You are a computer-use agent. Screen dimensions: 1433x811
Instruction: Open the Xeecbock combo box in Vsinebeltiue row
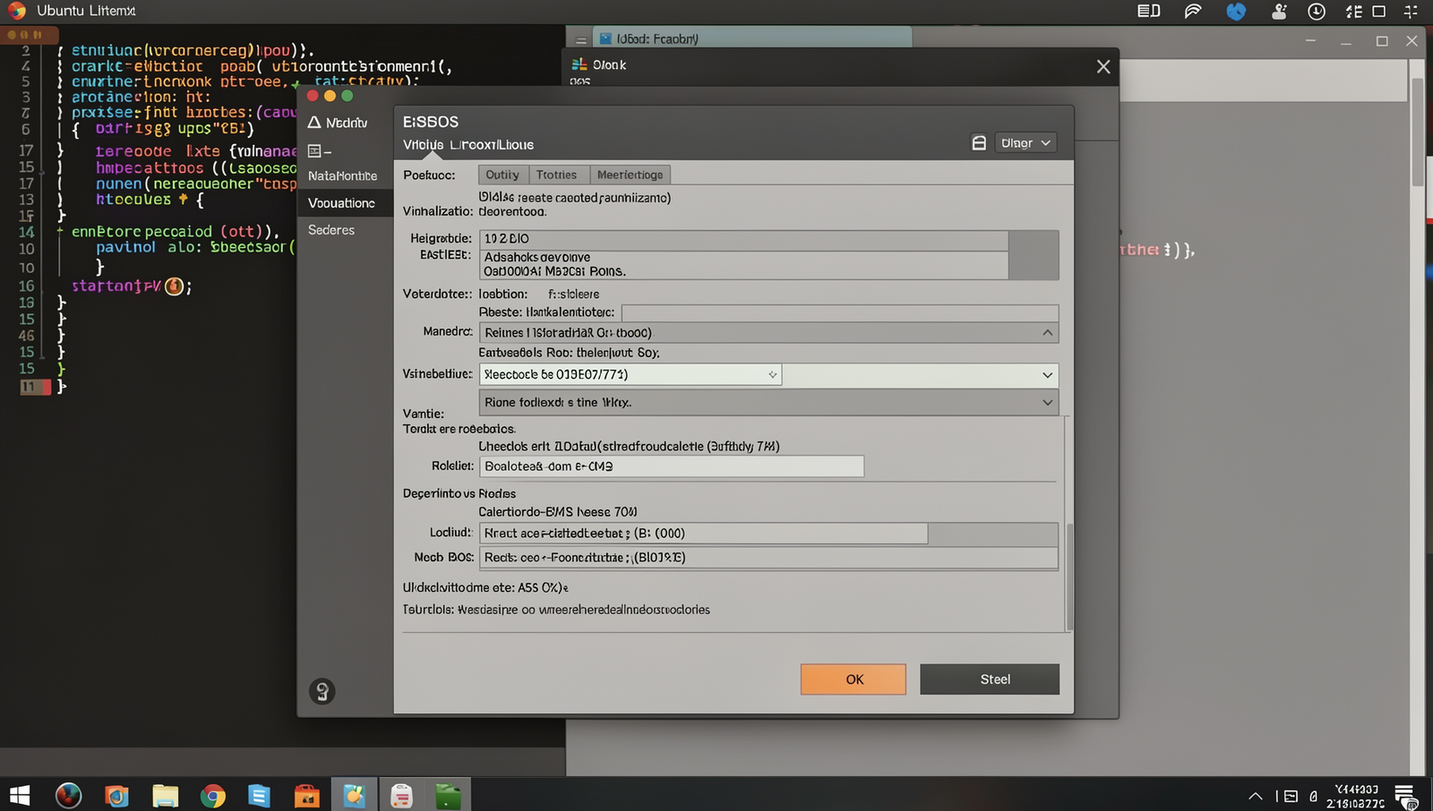tap(631, 375)
